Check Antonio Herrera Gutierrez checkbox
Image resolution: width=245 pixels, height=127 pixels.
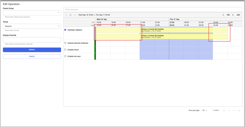pyautogui.click(x=65, y=43)
